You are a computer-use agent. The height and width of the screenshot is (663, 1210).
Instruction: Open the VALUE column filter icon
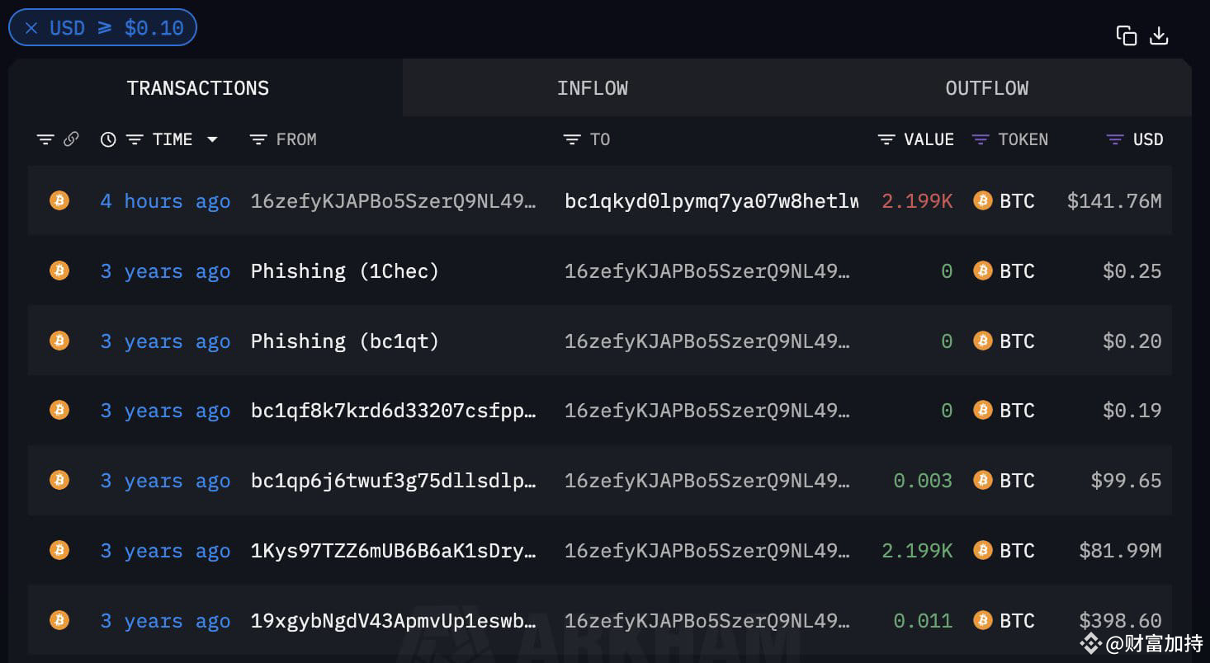[886, 139]
